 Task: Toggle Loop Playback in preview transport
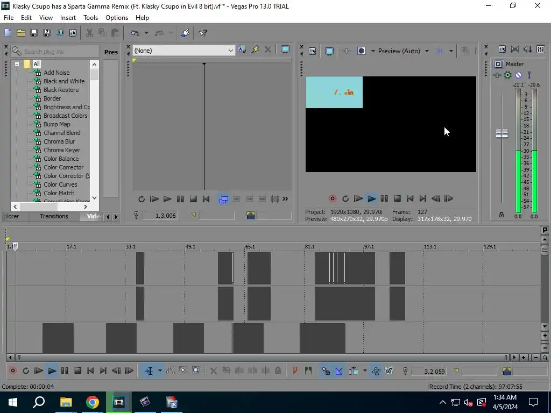click(x=345, y=198)
